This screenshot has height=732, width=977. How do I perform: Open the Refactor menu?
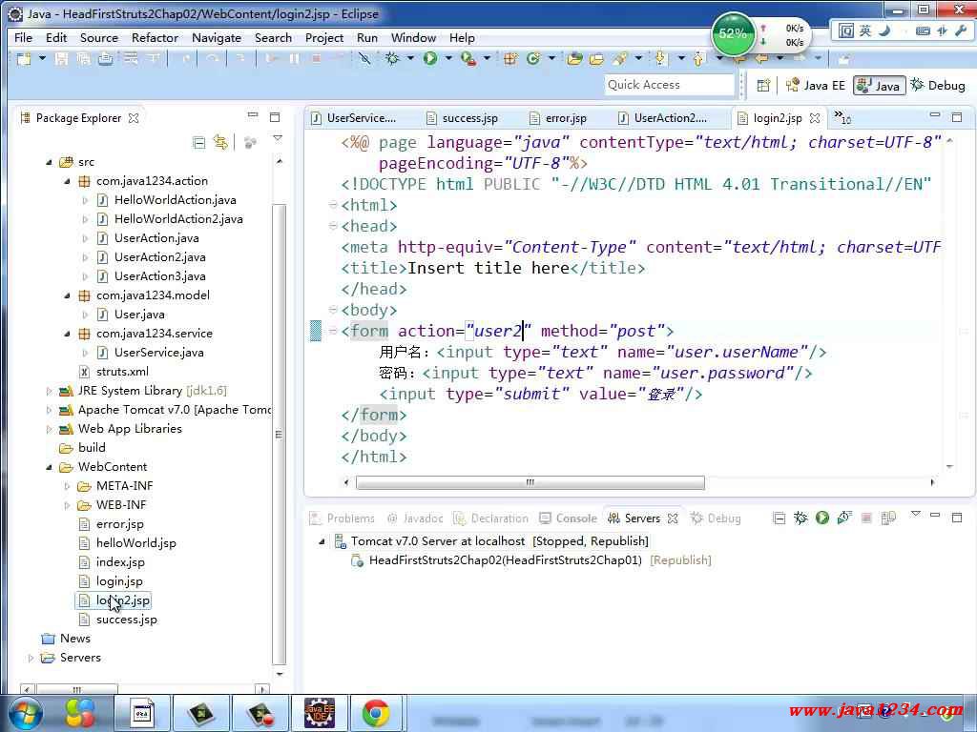156,38
